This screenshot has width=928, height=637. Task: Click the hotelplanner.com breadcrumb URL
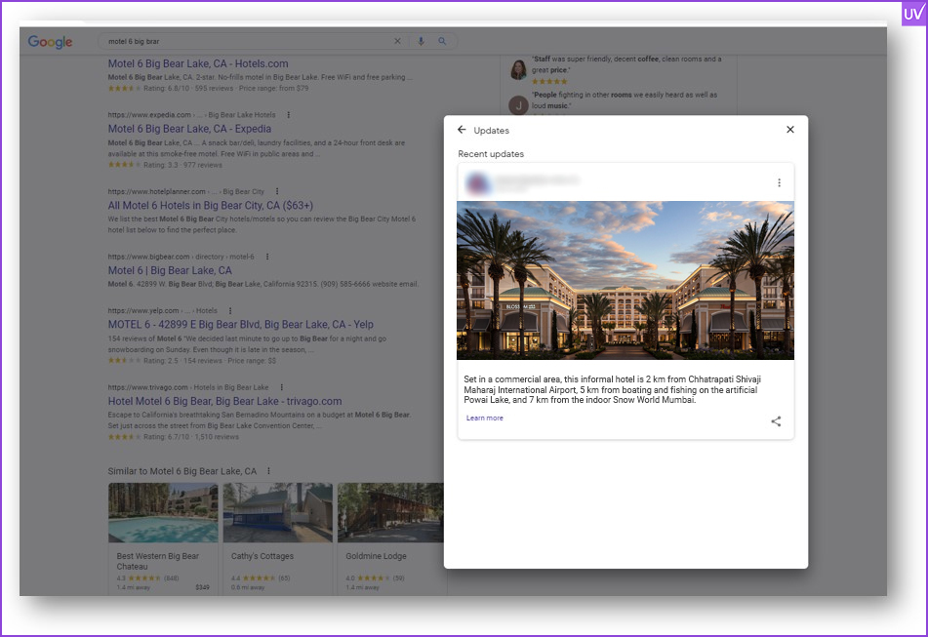185,191
